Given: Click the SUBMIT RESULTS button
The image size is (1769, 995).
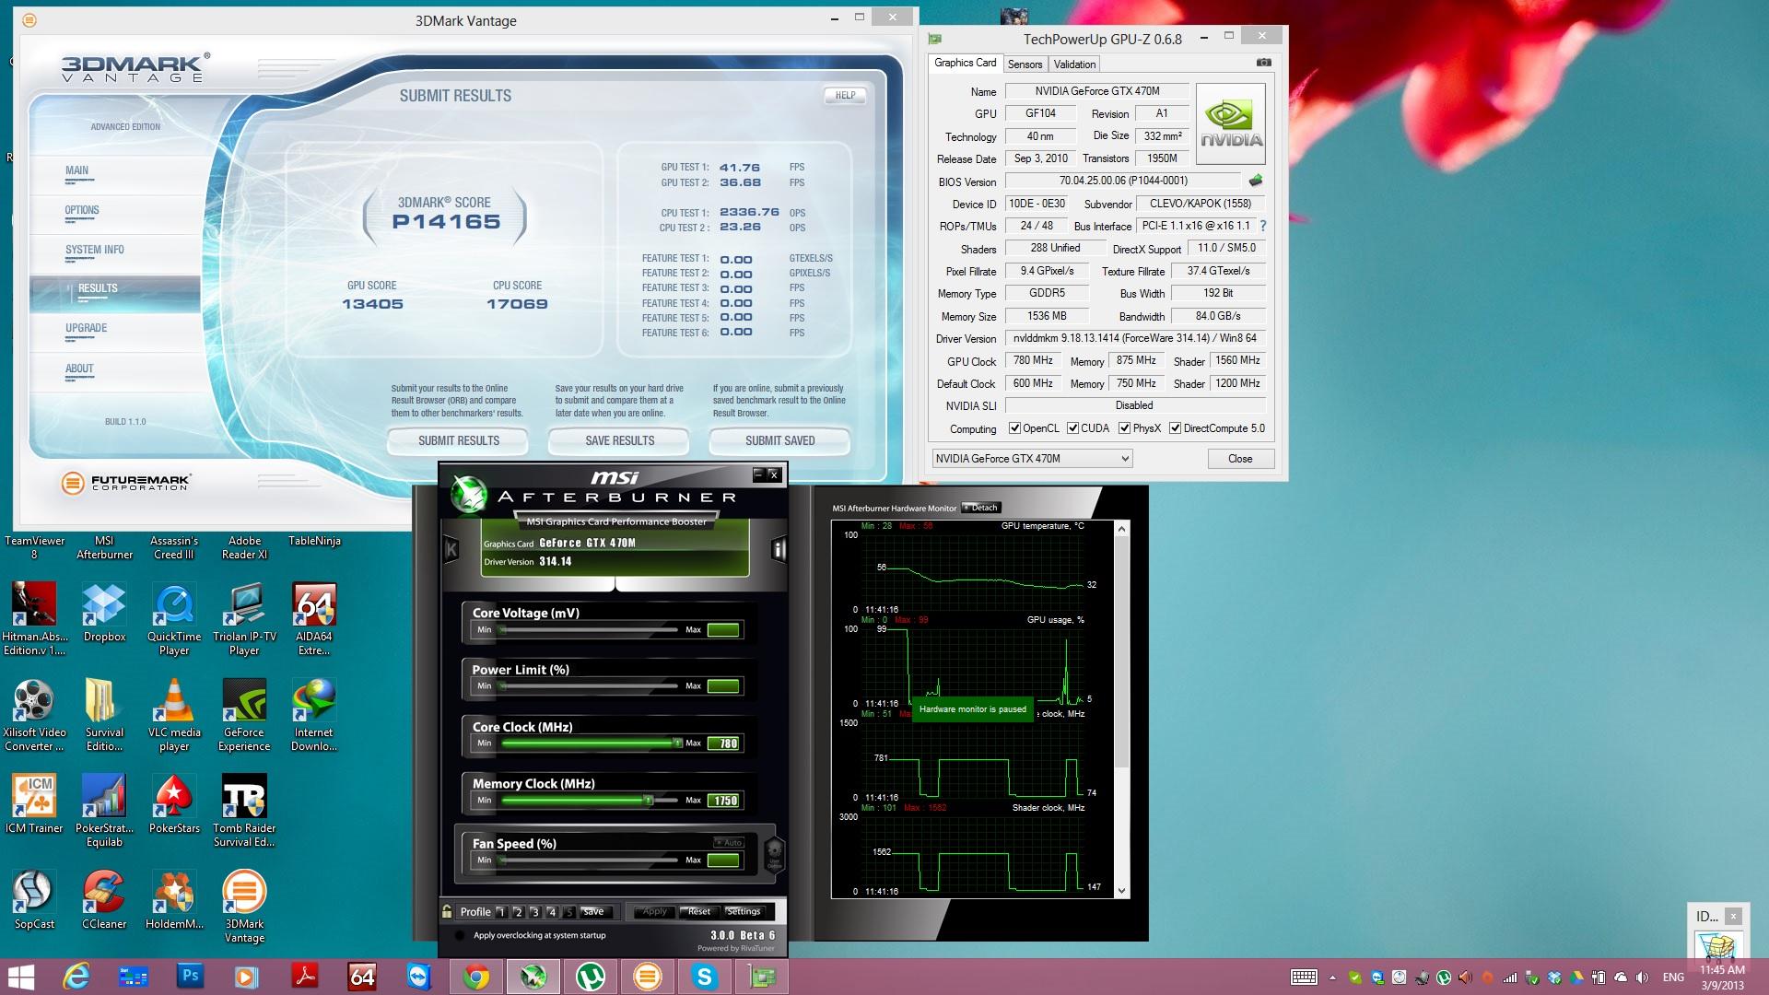Looking at the screenshot, I should click(458, 440).
